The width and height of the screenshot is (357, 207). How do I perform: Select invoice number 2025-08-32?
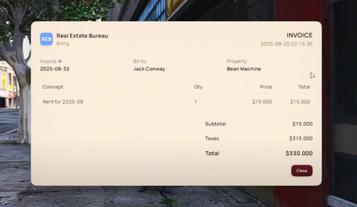[55, 69]
